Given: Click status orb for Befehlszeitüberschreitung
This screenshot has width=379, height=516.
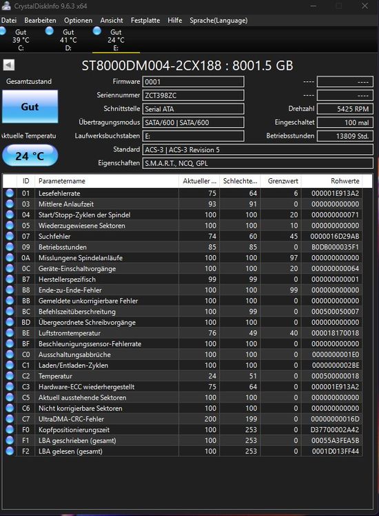Looking at the screenshot, I should pos(10,311).
